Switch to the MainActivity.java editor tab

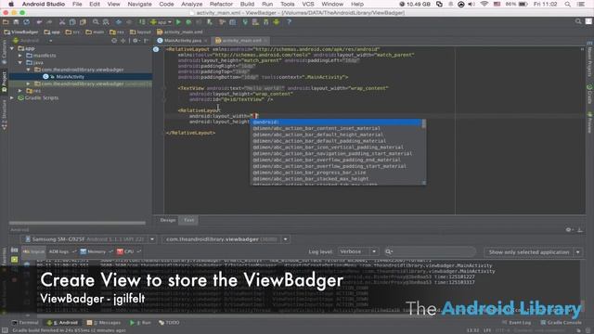(x=182, y=40)
